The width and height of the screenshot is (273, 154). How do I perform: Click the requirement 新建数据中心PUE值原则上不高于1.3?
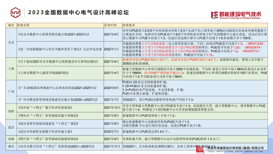[149, 116]
